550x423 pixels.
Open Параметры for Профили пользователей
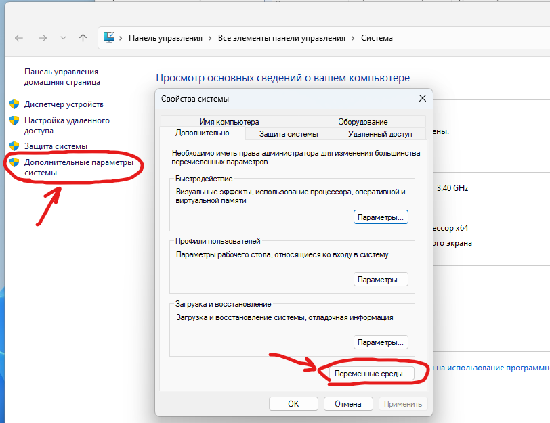tap(381, 280)
